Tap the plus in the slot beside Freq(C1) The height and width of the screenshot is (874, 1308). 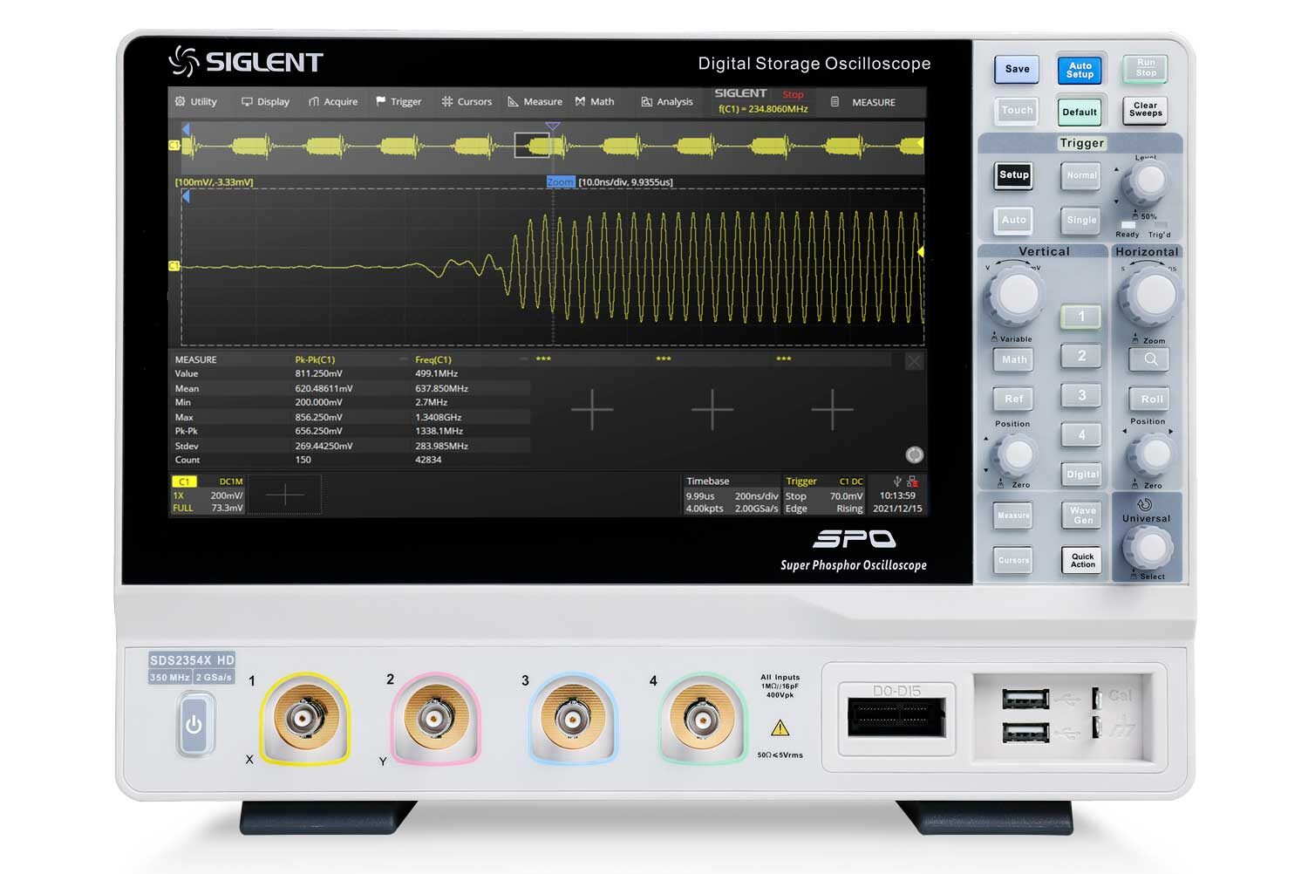coord(592,409)
